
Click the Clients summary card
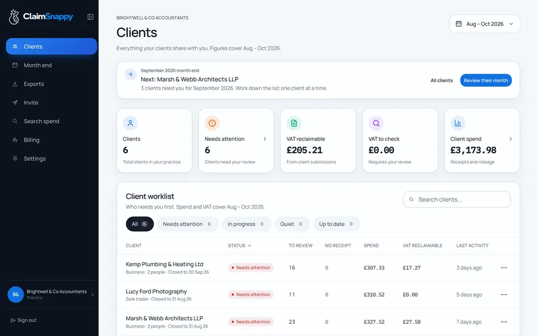[x=155, y=140]
